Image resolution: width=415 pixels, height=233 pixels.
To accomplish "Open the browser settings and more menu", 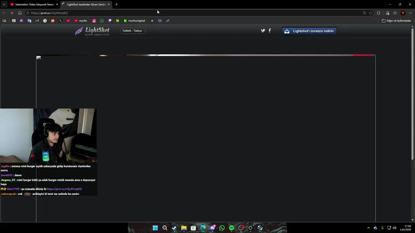I will click(411, 13).
